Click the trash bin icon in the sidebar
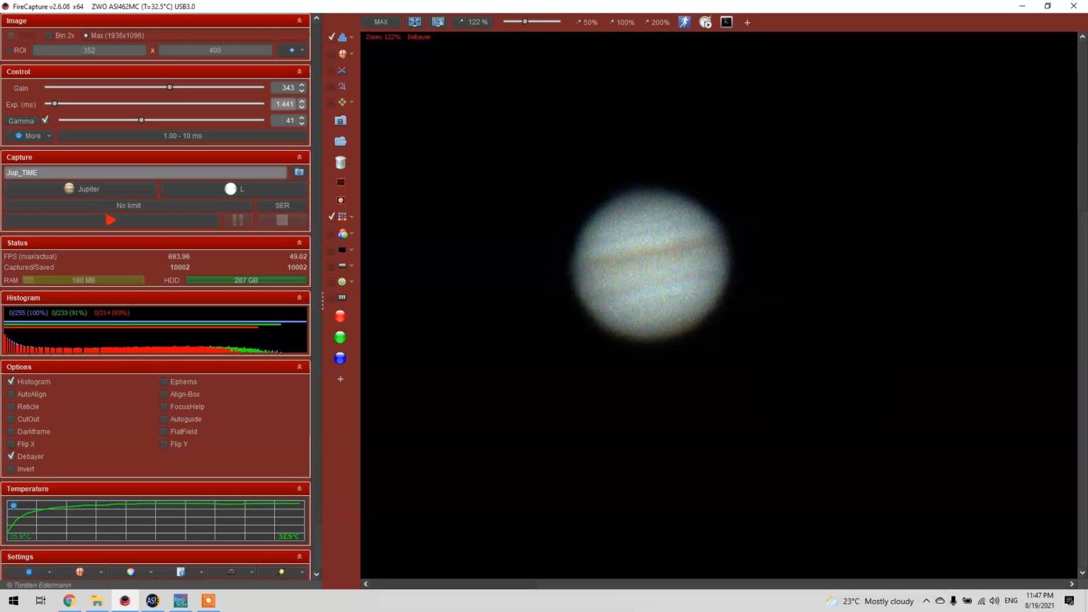The height and width of the screenshot is (612, 1088). [341, 161]
